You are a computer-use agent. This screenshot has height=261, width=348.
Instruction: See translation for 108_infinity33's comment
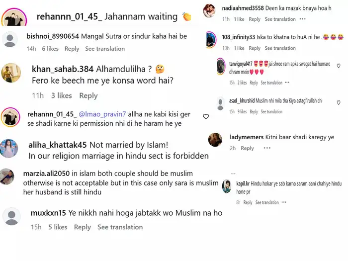[280, 48]
